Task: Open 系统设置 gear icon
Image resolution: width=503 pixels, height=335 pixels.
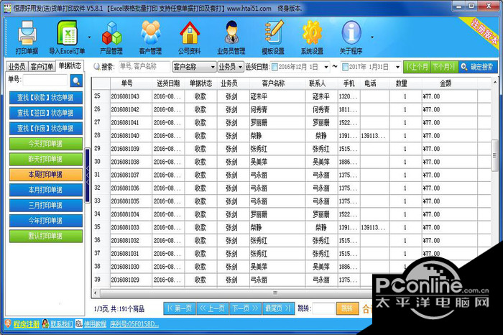Action: tap(312, 37)
